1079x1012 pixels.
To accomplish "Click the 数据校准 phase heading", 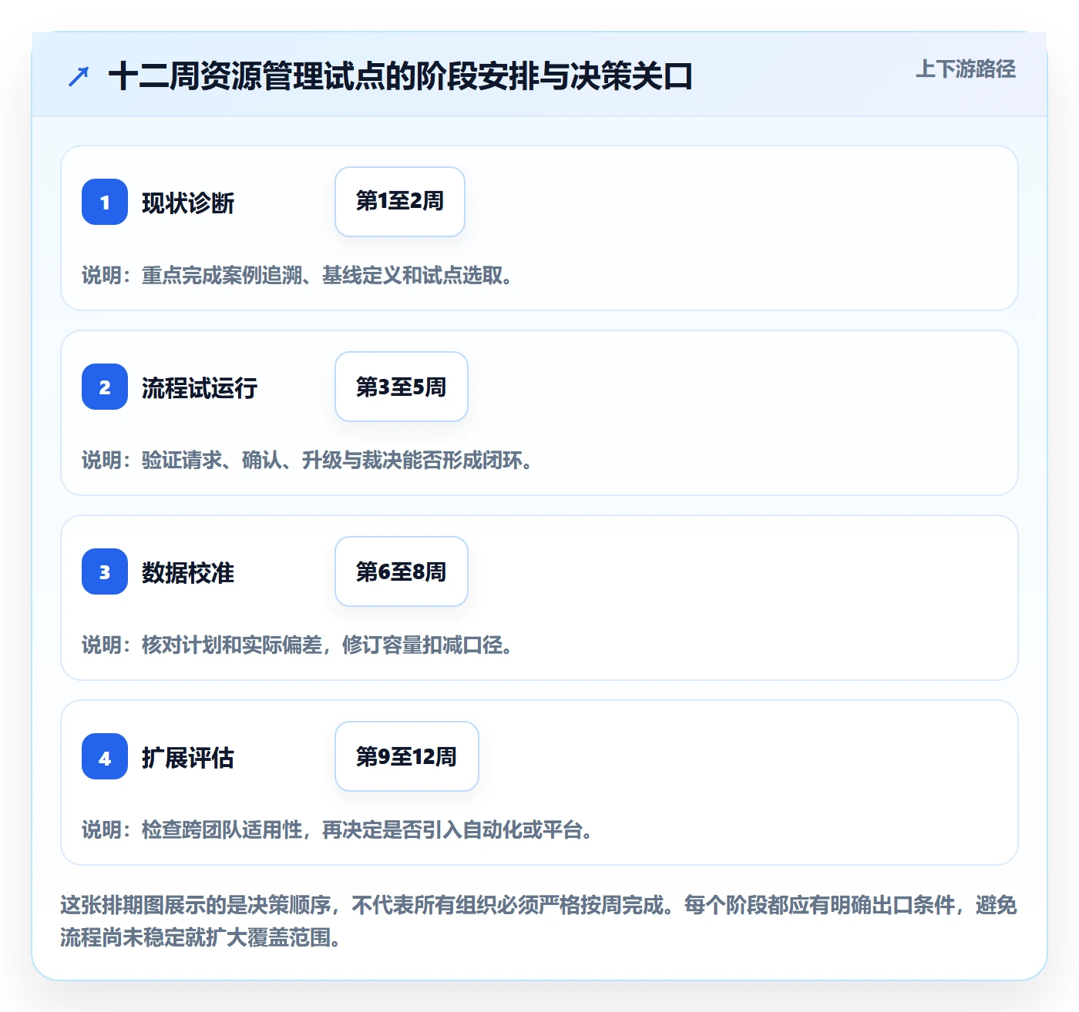I will click(x=188, y=573).
